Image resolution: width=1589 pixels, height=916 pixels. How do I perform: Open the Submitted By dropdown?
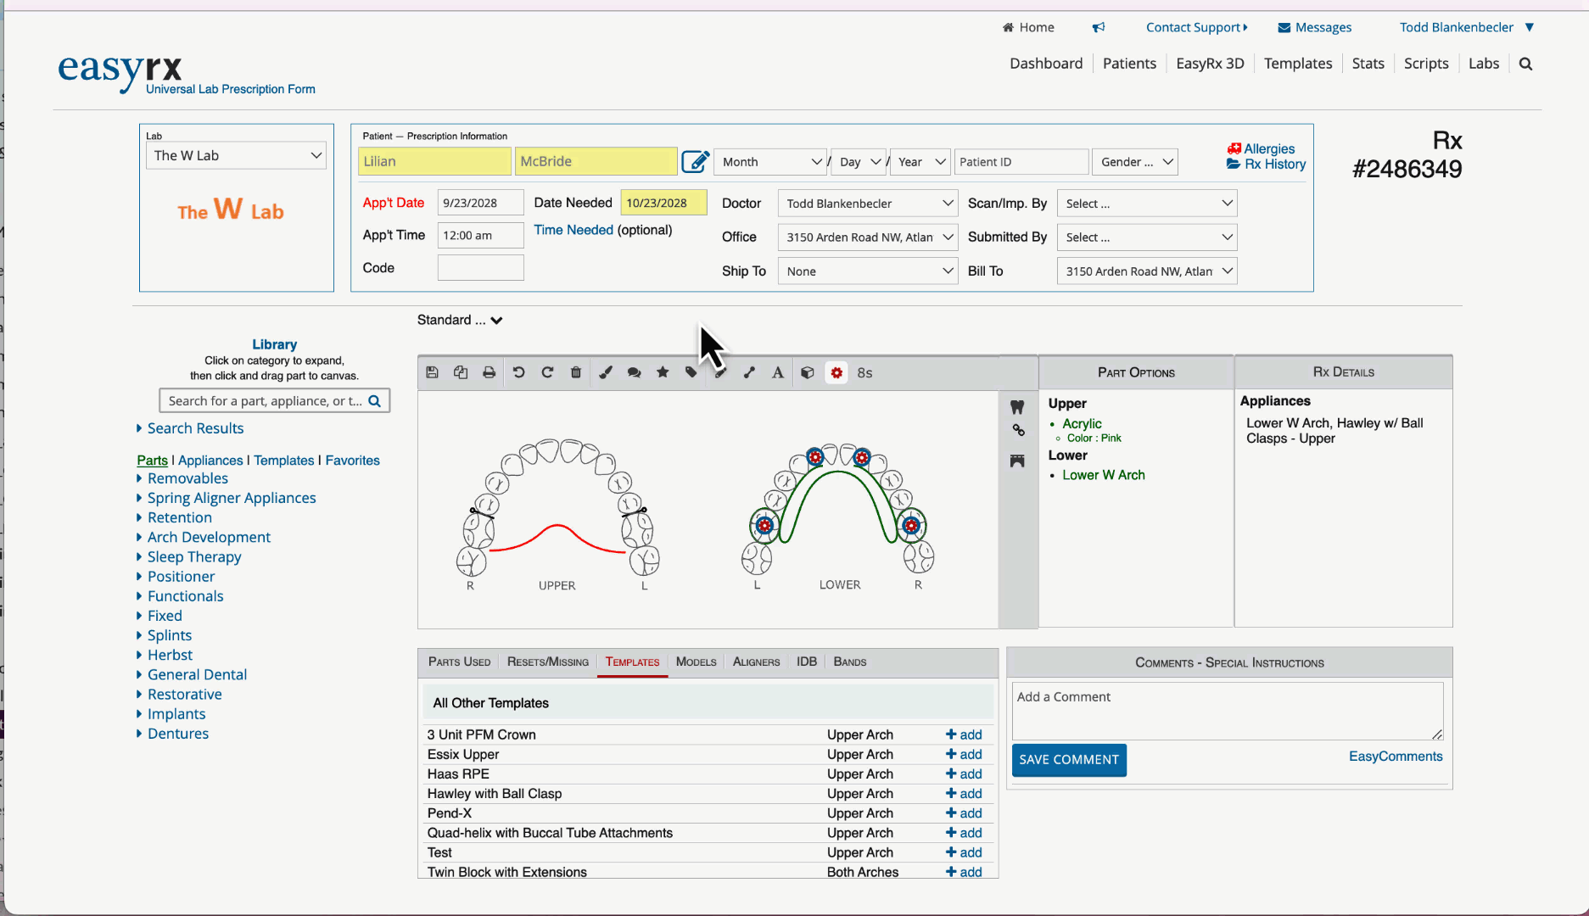[x=1147, y=237]
